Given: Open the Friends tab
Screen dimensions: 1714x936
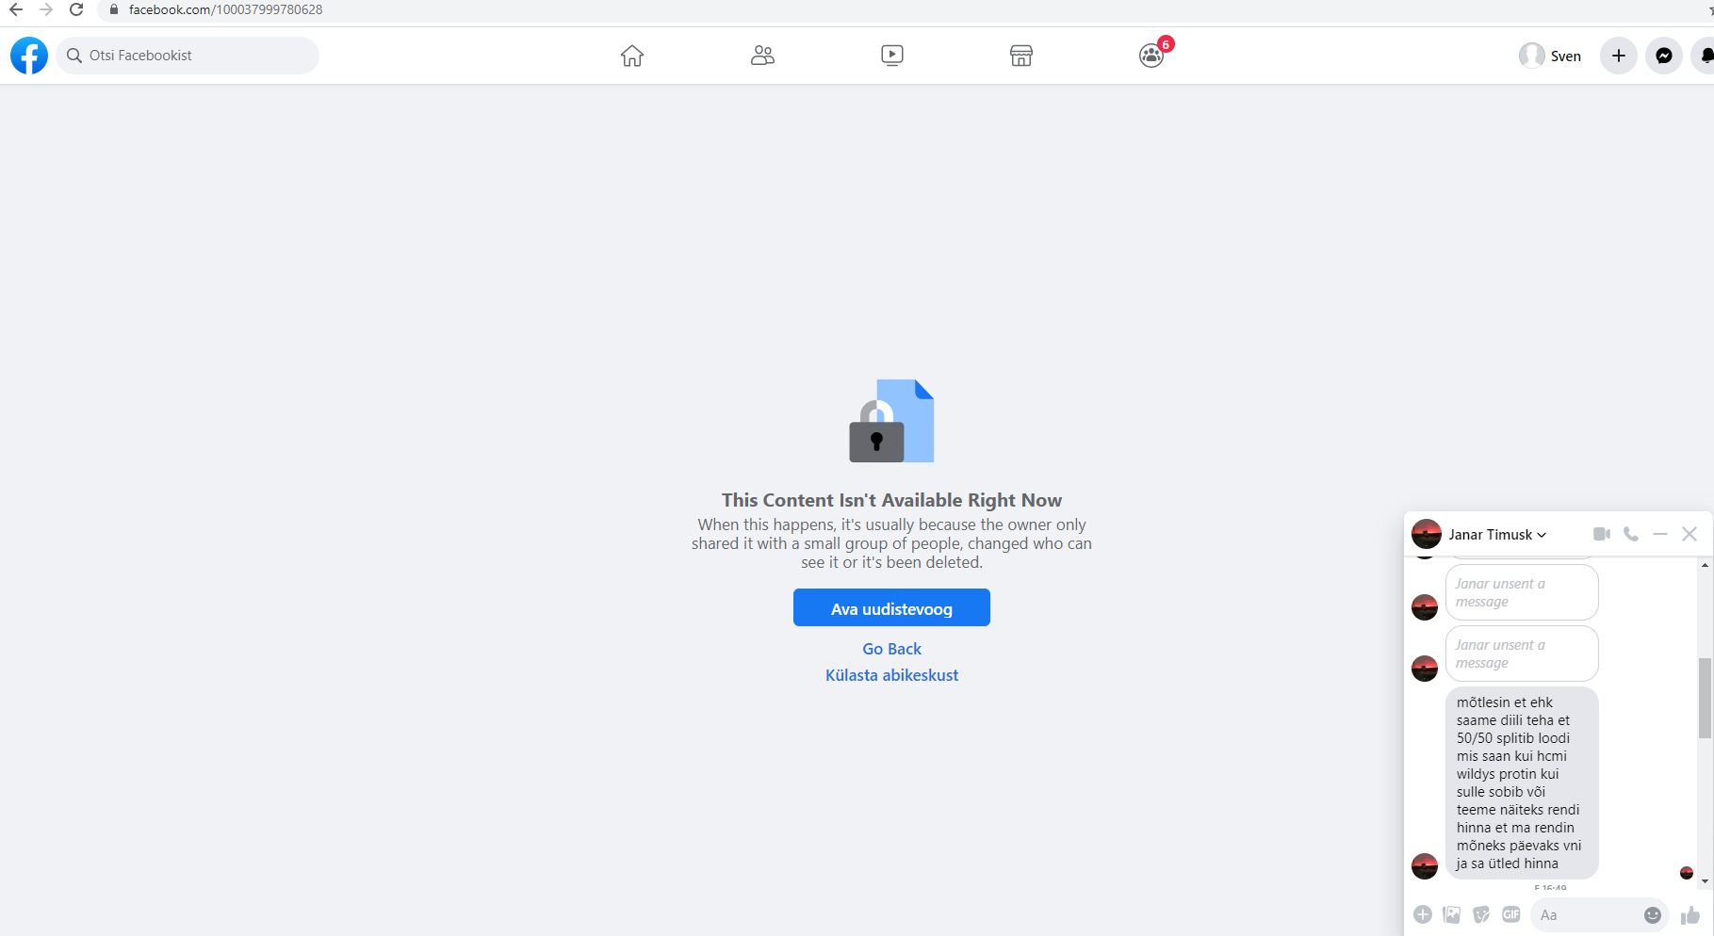Looking at the screenshot, I should [762, 56].
